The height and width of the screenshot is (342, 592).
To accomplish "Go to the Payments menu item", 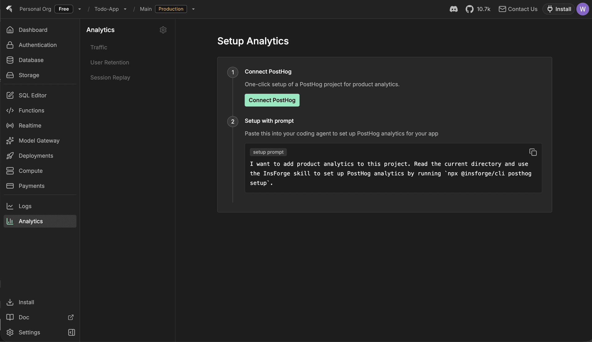I will point(40,186).
